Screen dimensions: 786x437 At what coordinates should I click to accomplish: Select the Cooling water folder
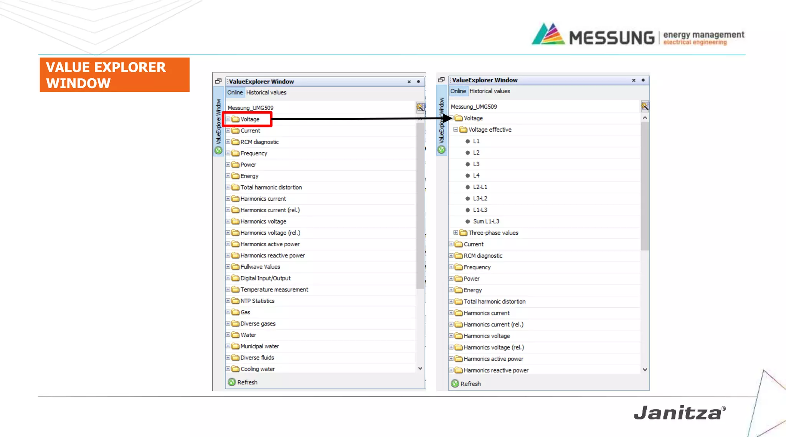[x=257, y=369]
